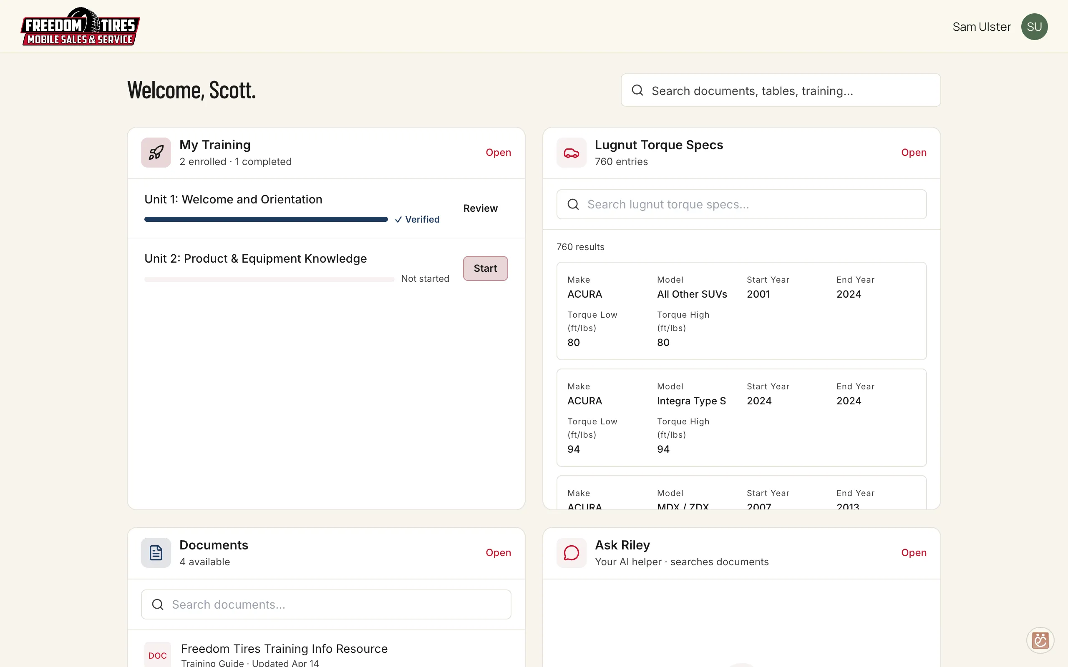Click the main search magnifier icon

[637, 90]
